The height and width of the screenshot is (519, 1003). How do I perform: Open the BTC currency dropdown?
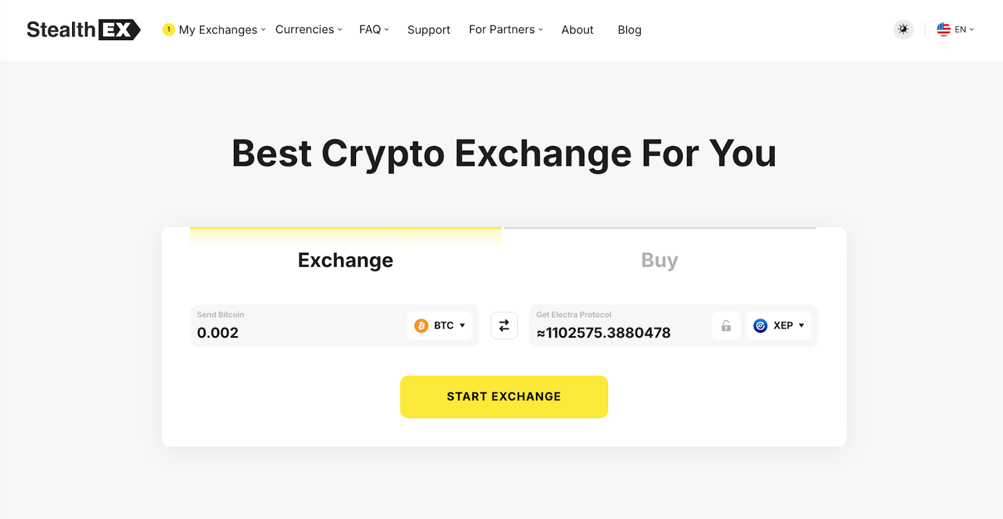[x=440, y=326]
